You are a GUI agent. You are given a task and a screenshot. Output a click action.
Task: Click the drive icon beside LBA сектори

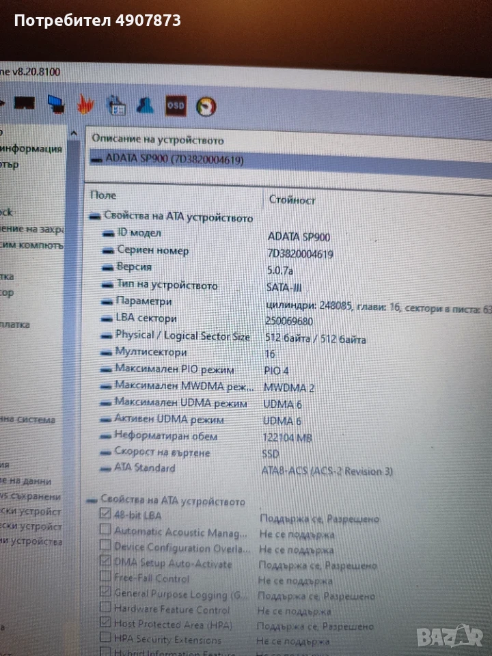click(x=107, y=319)
